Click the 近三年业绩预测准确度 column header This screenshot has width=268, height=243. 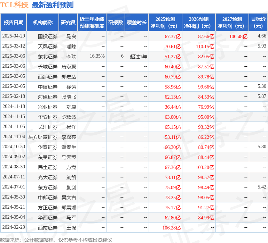[x=92, y=22]
